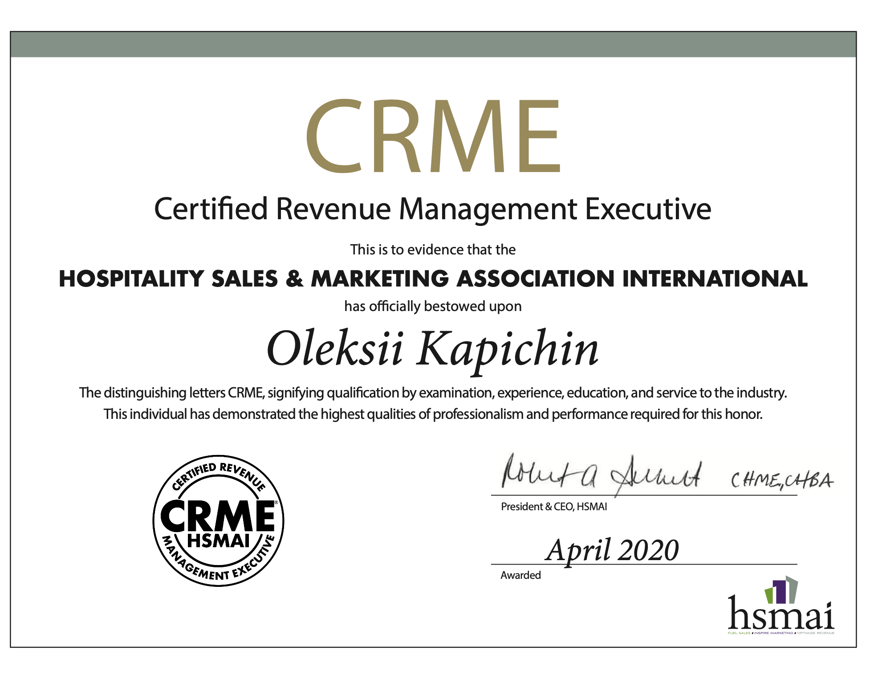Click the large gold CRME heading
The width and height of the screenshot is (878, 680).
433,136
